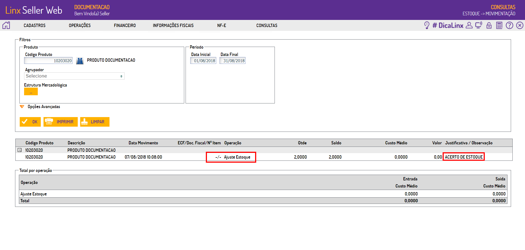Image resolution: width=525 pixels, height=250 pixels.
Task: Go to the home screen icon
Action: pos(6,25)
